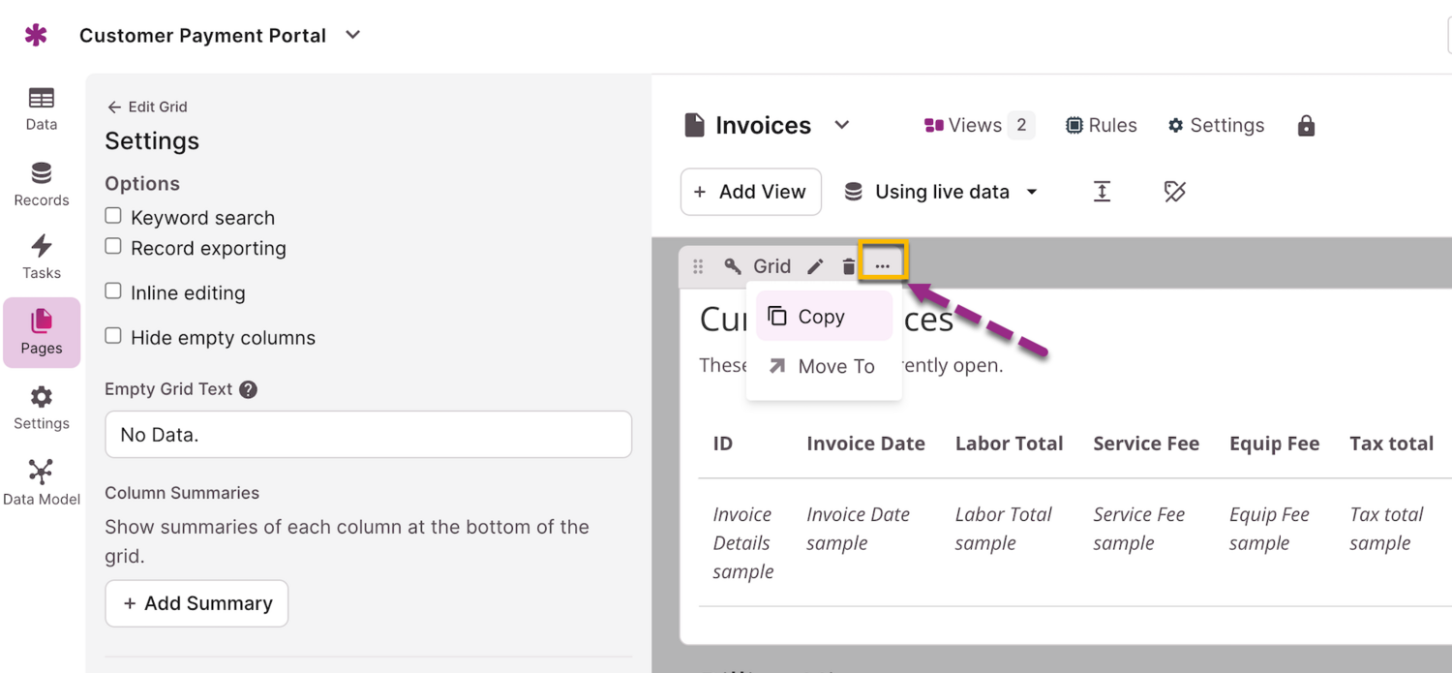1452x673 pixels.
Task: Click the Add Summary button
Action: pos(197,603)
